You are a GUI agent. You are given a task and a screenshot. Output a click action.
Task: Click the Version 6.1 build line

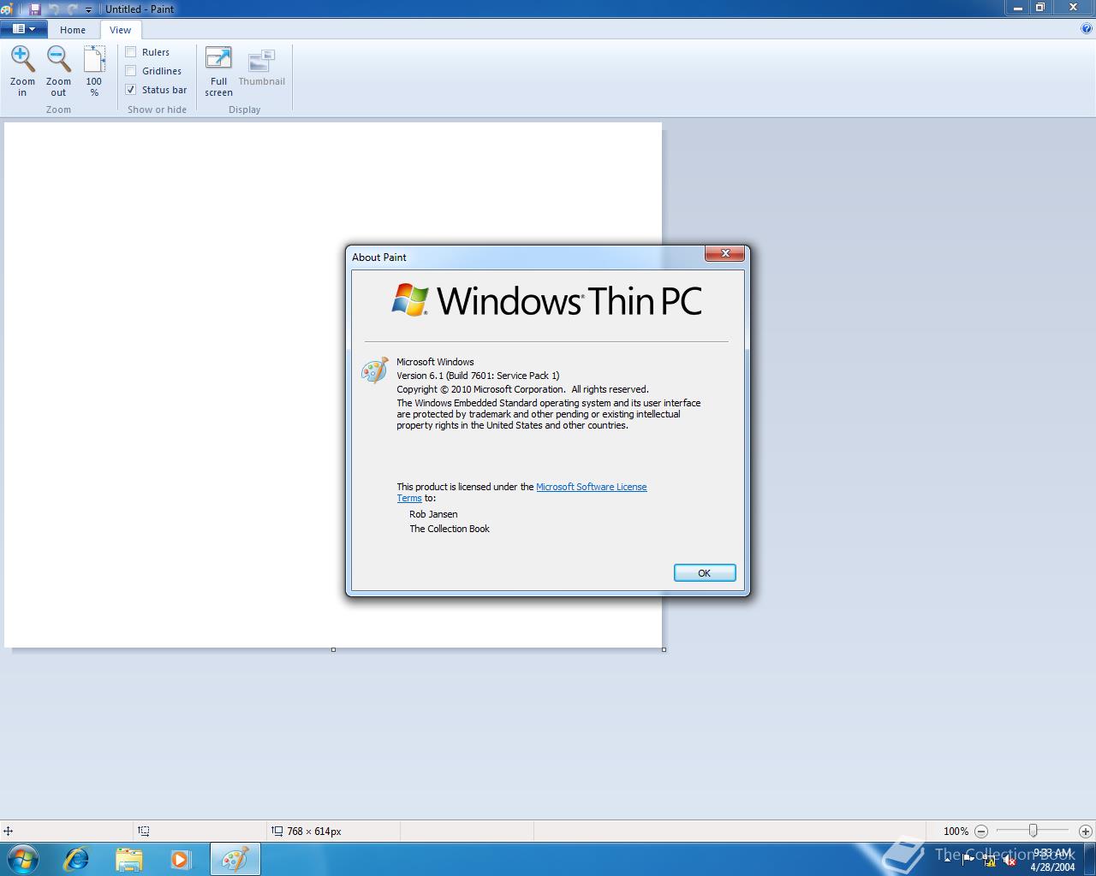(478, 376)
